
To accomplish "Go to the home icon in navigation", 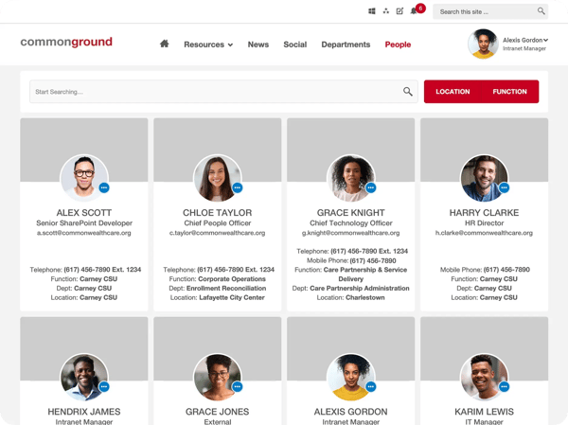I will click(x=164, y=44).
